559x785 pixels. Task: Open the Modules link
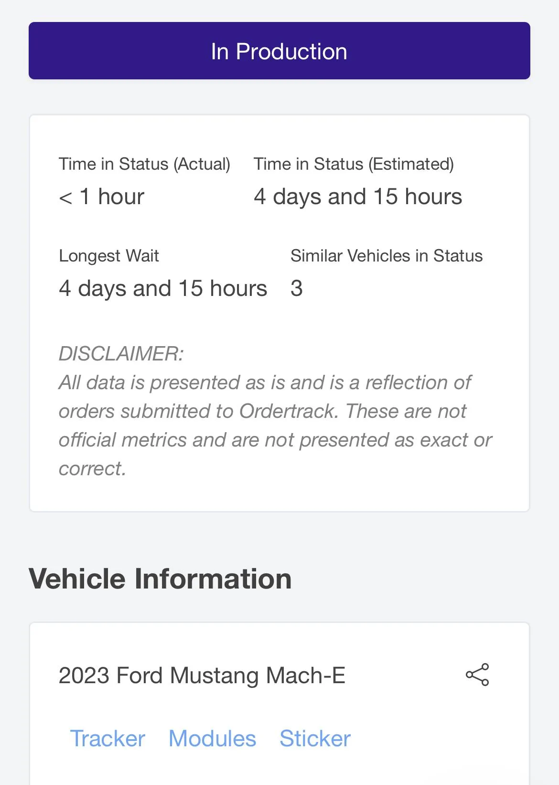pyautogui.click(x=213, y=738)
